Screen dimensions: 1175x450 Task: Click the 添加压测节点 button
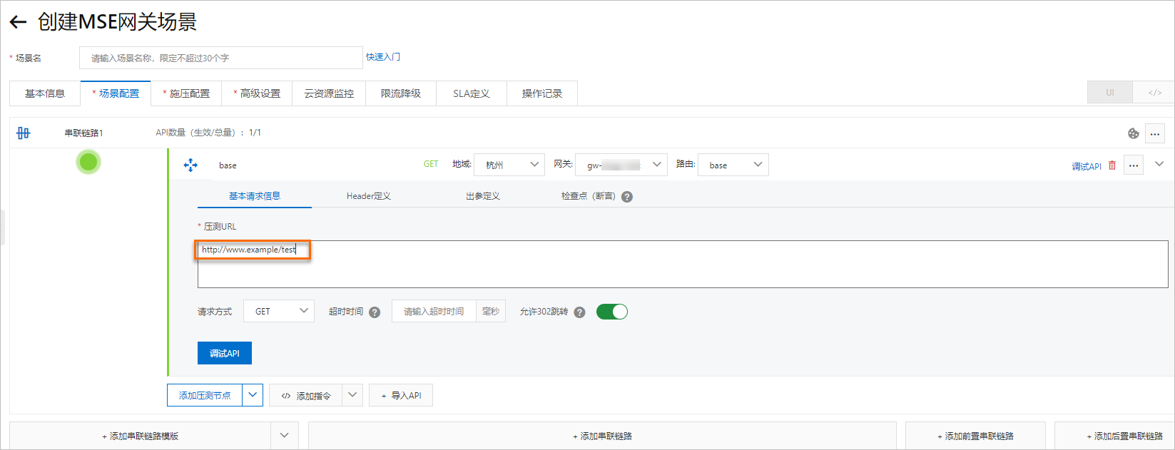[205, 395]
